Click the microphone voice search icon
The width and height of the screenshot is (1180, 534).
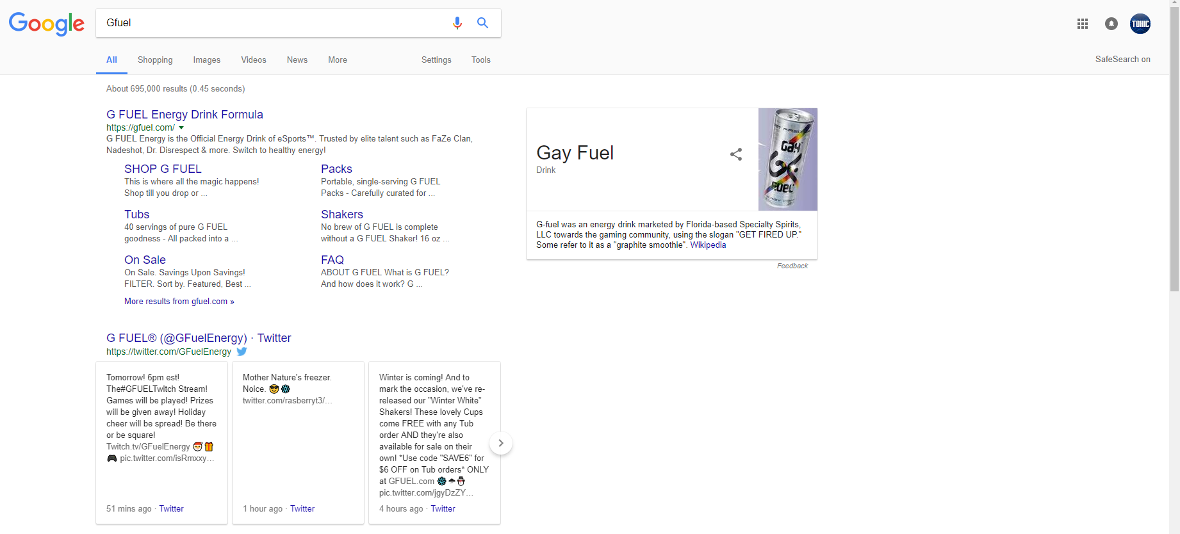(457, 23)
